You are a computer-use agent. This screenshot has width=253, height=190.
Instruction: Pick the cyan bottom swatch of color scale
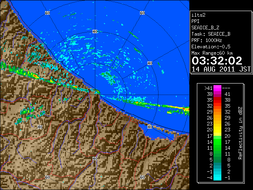point(217,177)
